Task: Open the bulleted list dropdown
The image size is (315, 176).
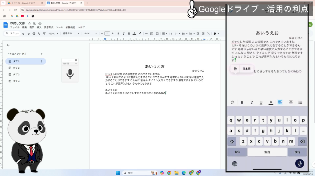Action: tap(185, 34)
